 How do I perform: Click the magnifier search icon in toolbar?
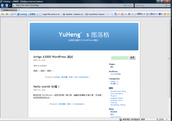pos(166,5)
